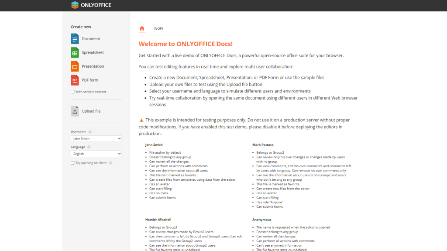Image resolution: width=447 pixels, height=251 pixels.
Task: Click the ONLYOFFICE logo in header
Action: coord(91,5)
